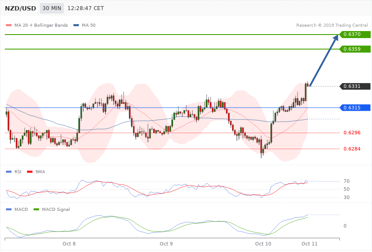The width and height of the screenshot is (372, 252).
Task: Click the MACD Signal green legend swatch
Action: coord(36,209)
